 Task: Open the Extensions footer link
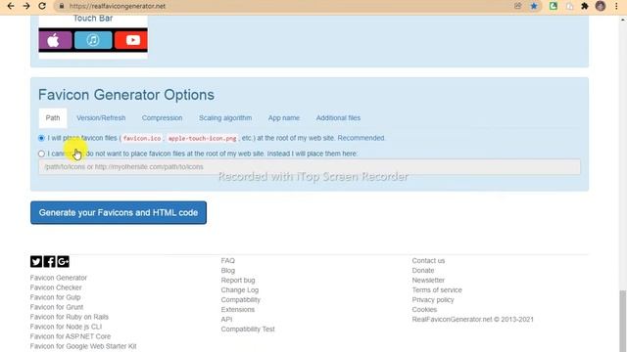(x=238, y=309)
